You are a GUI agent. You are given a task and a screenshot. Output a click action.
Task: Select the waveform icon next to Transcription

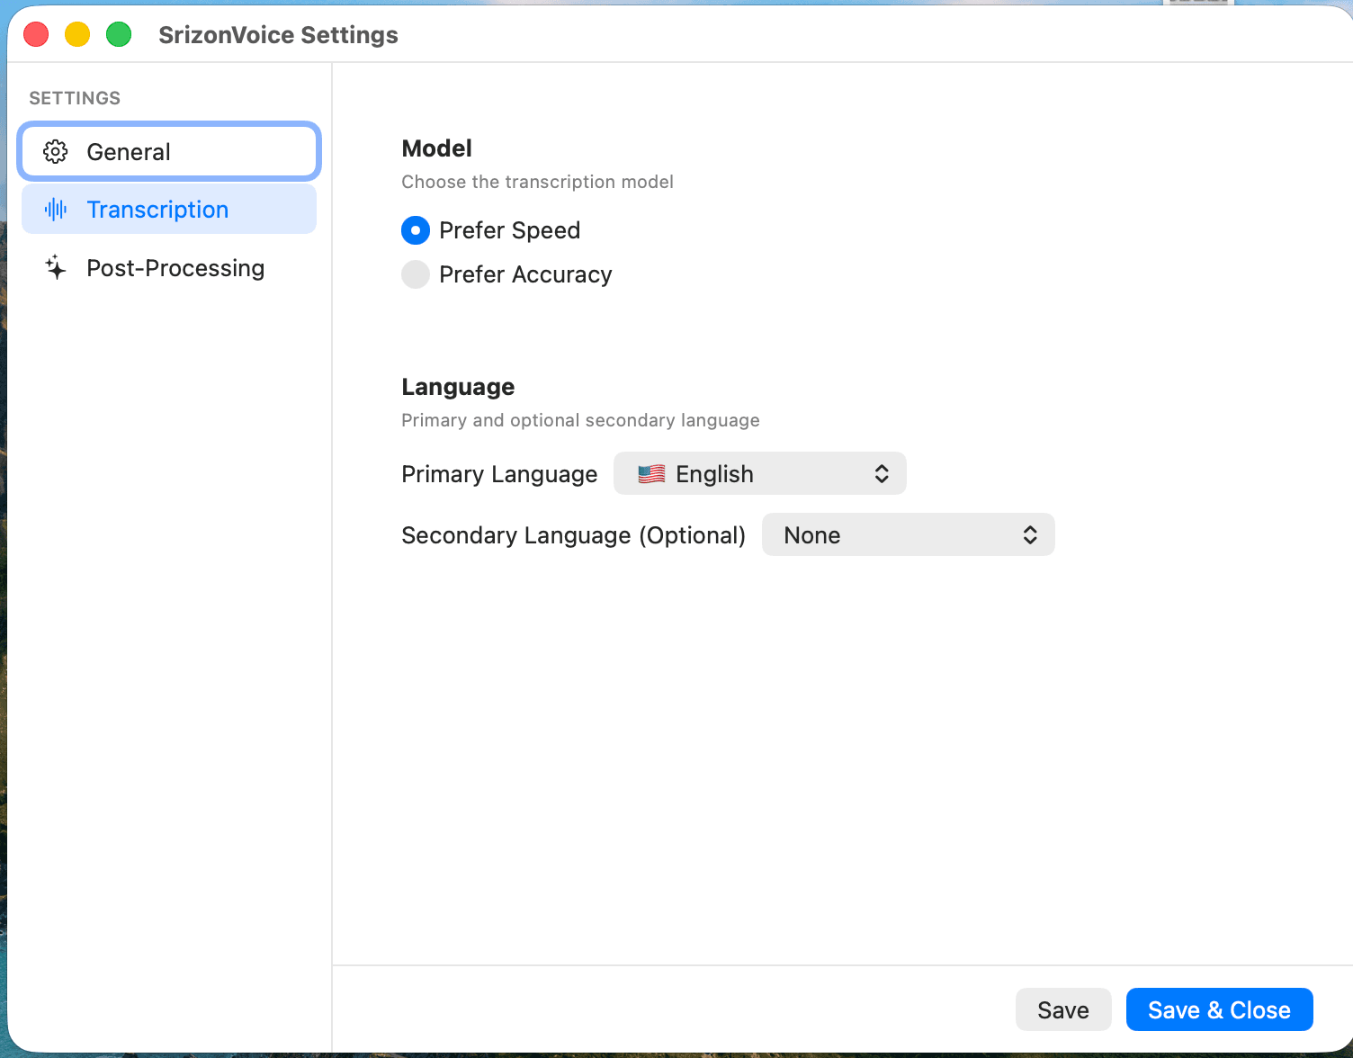coord(55,209)
